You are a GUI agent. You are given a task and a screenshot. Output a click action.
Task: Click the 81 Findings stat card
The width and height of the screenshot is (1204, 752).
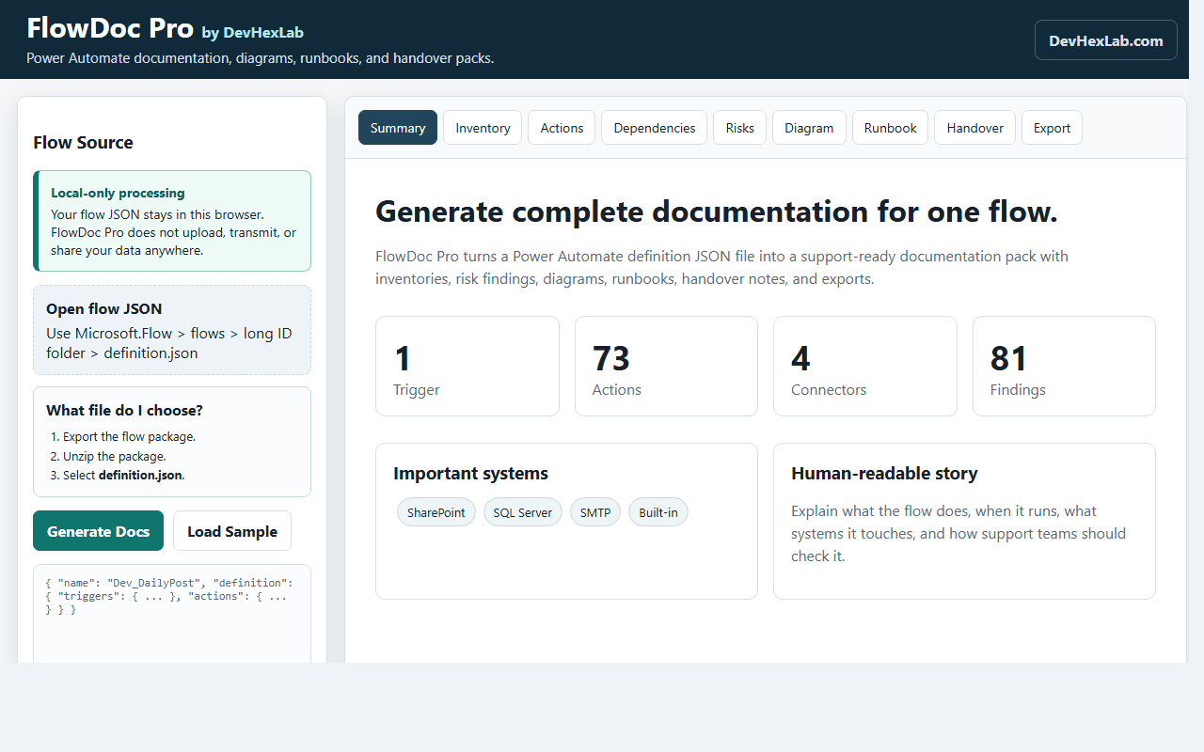[x=1064, y=366]
